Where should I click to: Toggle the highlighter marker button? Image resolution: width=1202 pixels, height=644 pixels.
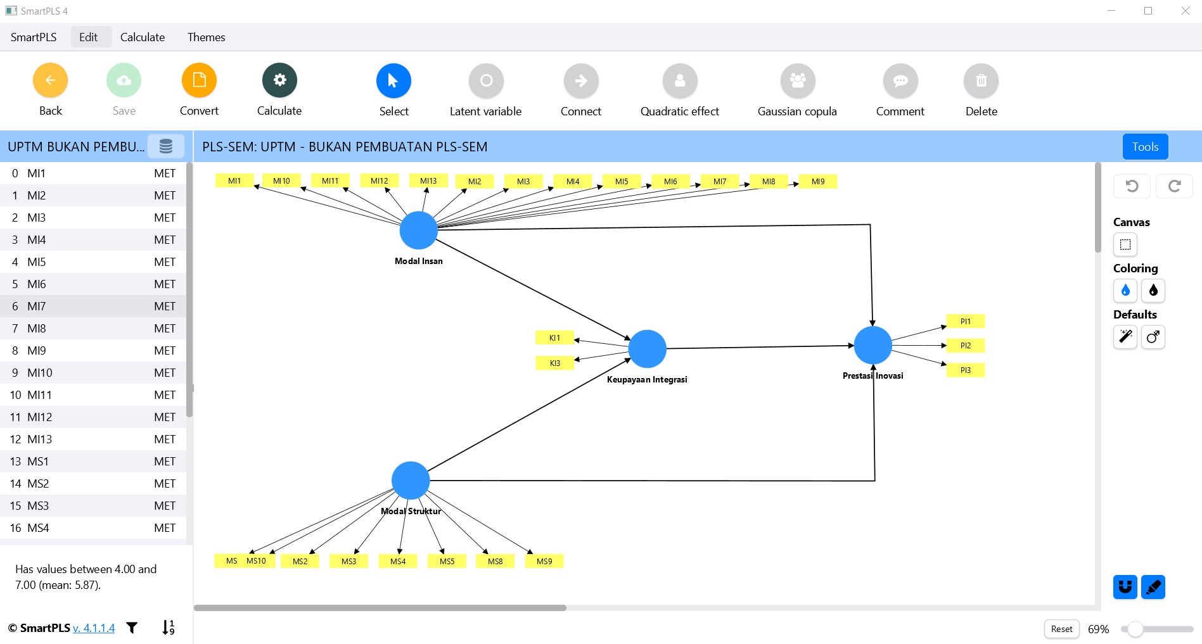[x=1153, y=587]
